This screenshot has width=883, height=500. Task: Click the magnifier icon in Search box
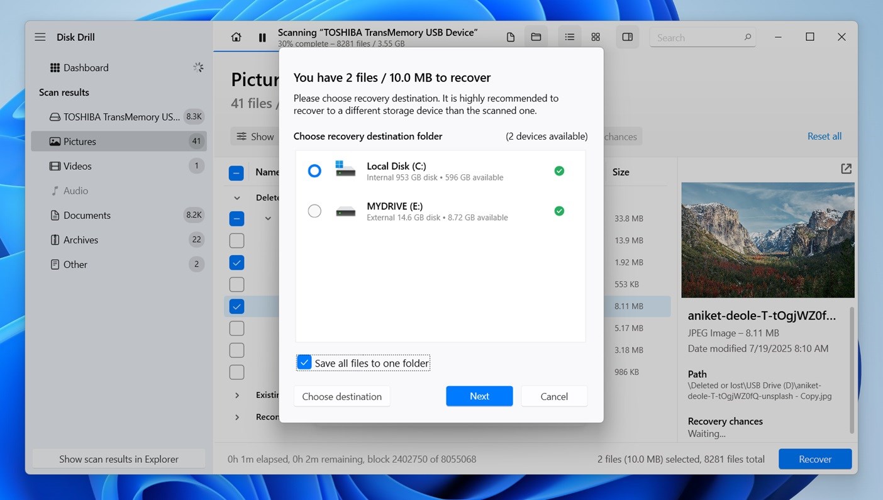pos(747,37)
